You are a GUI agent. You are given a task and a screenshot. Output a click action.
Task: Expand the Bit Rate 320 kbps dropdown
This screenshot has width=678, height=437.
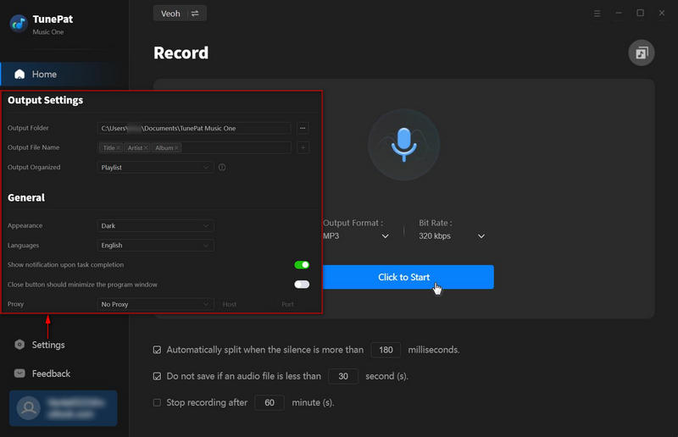click(x=453, y=236)
